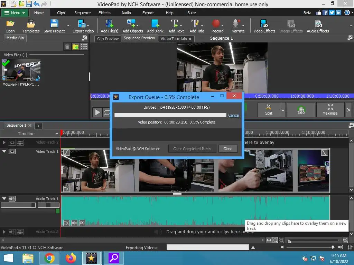The height and width of the screenshot is (265, 354).
Task: Open FX on the Audio Track 1 clip
Action: pos(66,223)
